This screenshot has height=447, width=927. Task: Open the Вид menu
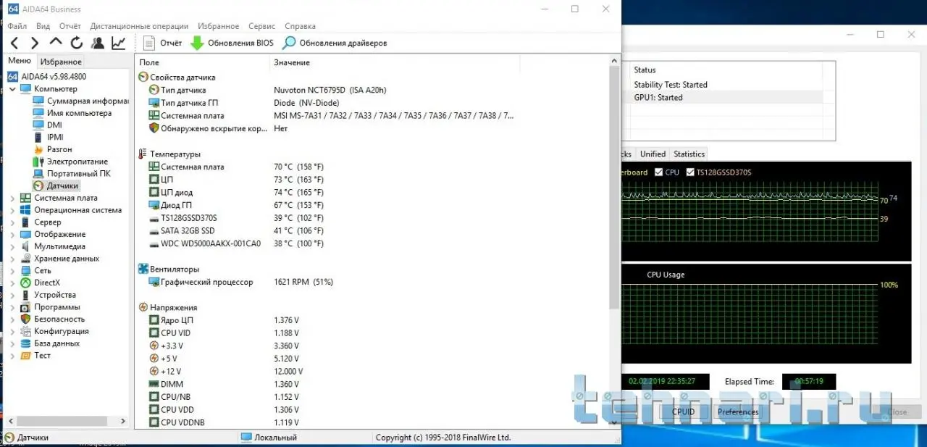pyautogui.click(x=43, y=26)
